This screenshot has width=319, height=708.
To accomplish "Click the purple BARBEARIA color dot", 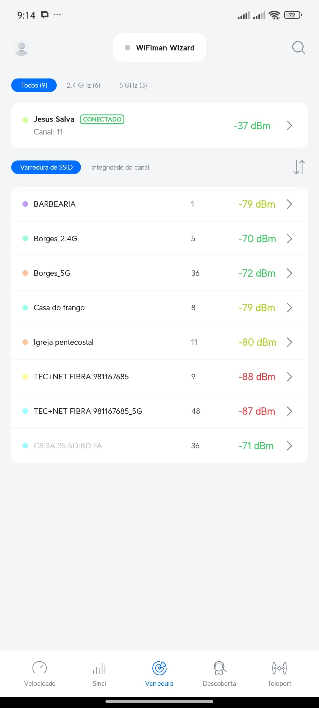I will pos(25,204).
